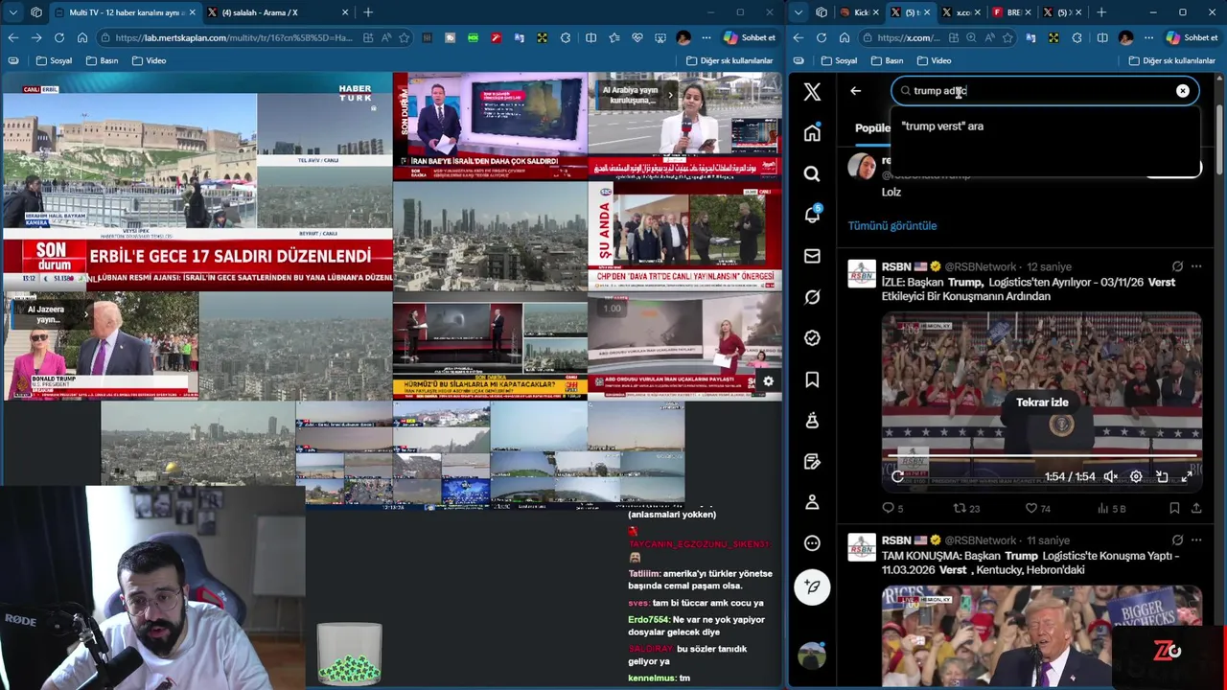Open Grok explain icon on İZLE post

1177,266
